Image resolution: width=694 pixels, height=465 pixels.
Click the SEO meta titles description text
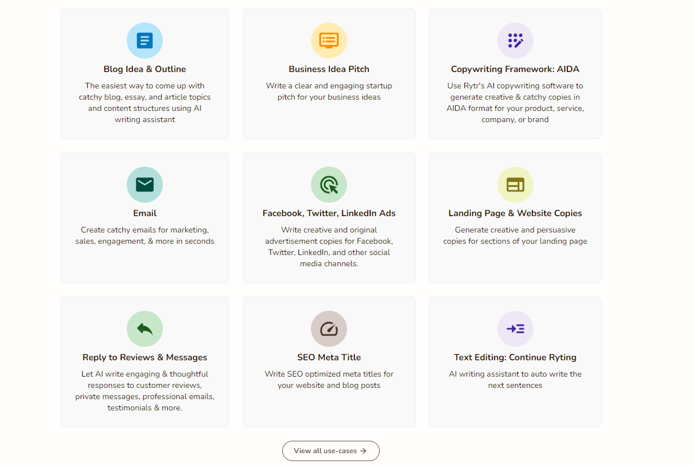[329, 379]
